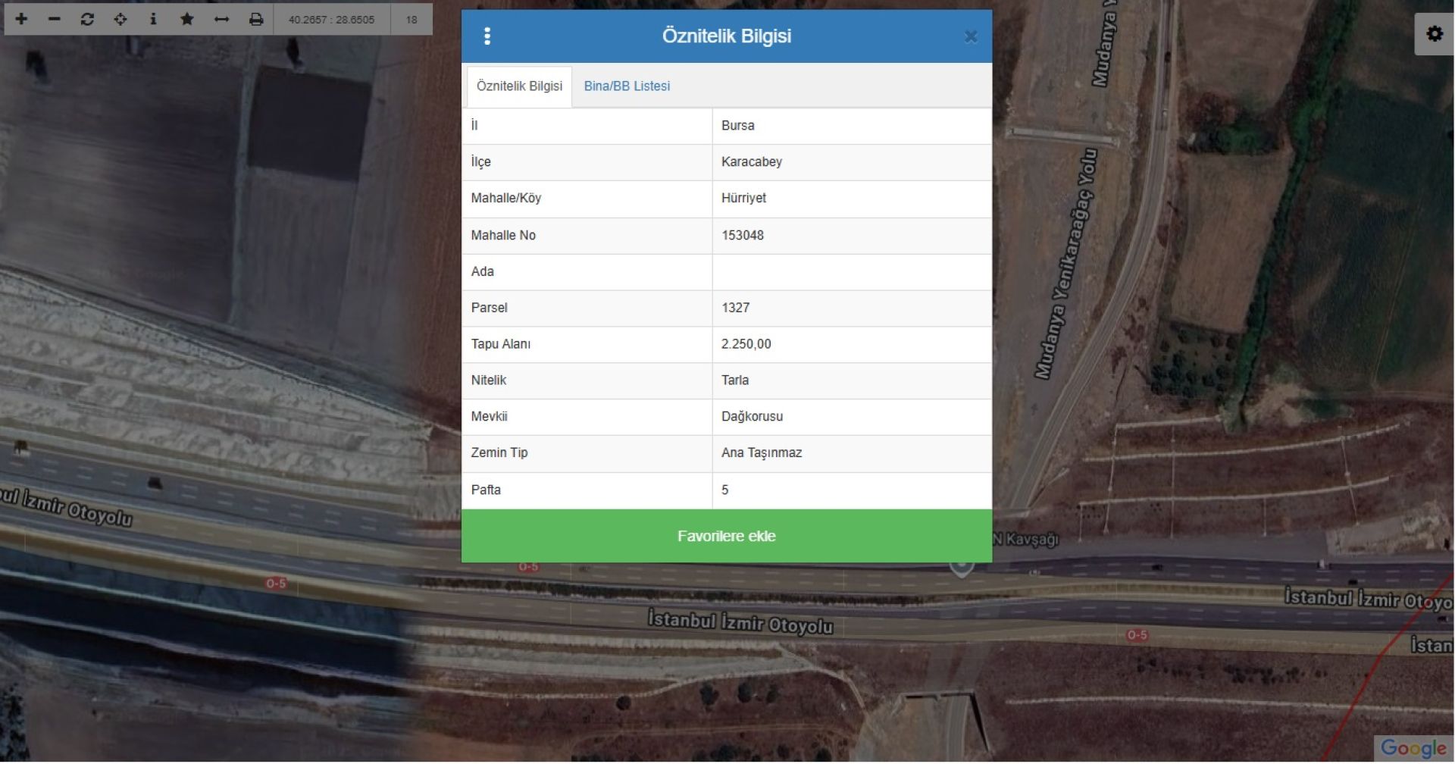Zoom in with the plus icon
Image resolution: width=1455 pixels, height=764 pixels.
pos(21,19)
